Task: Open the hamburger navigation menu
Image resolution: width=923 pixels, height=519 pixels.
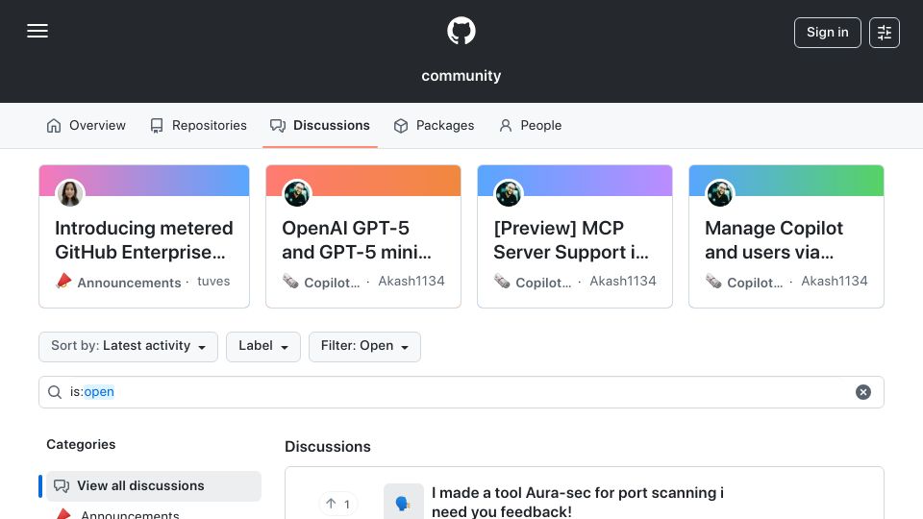Action: tap(37, 31)
